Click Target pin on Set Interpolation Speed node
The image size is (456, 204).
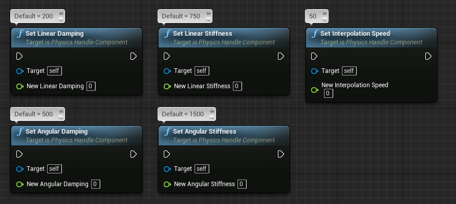point(314,71)
